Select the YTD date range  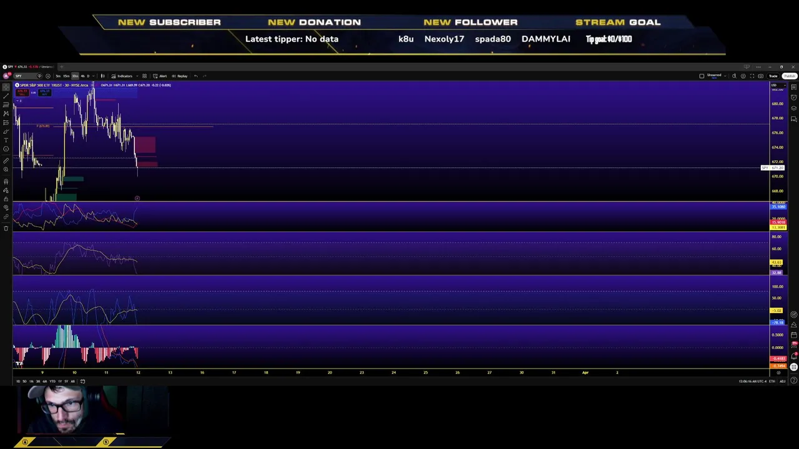[52, 381]
